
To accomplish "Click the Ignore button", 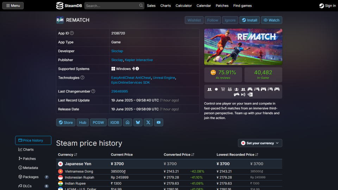I will (x=230, y=20).
